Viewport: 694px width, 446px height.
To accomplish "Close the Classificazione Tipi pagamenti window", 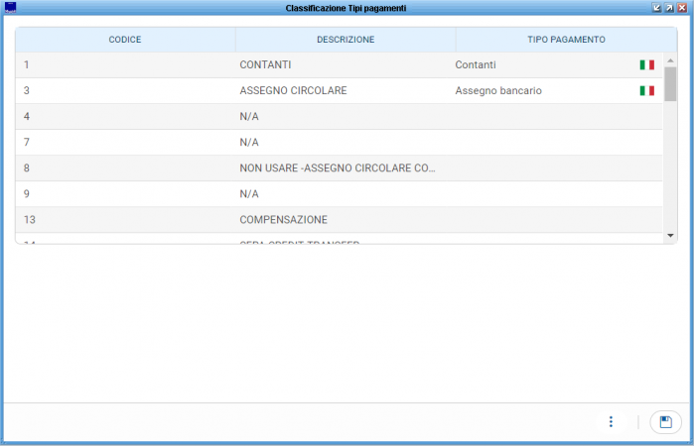I will [x=683, y=7].
